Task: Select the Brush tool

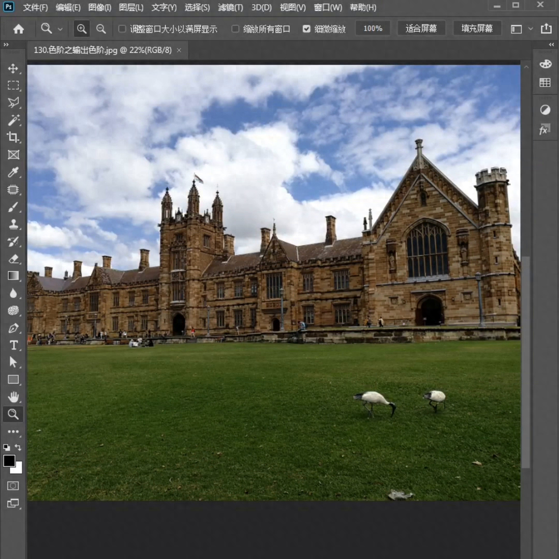Action: click(13, 207)
